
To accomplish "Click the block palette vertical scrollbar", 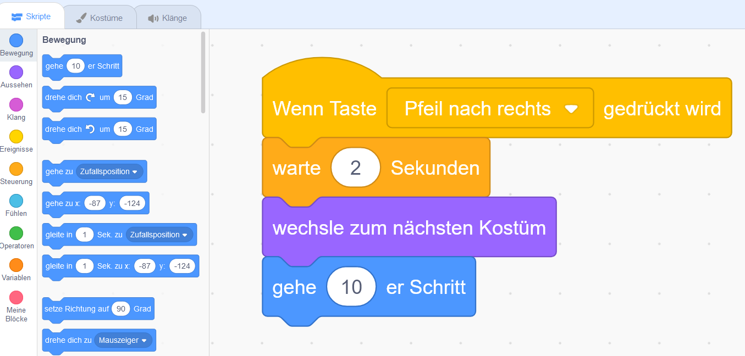I will point(203,73).
